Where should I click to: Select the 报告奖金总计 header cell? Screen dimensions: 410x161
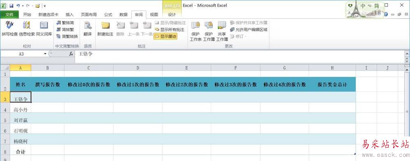pos(332,85)
